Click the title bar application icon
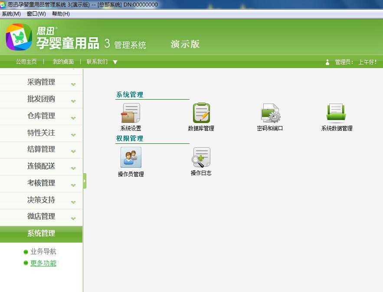 3,4
